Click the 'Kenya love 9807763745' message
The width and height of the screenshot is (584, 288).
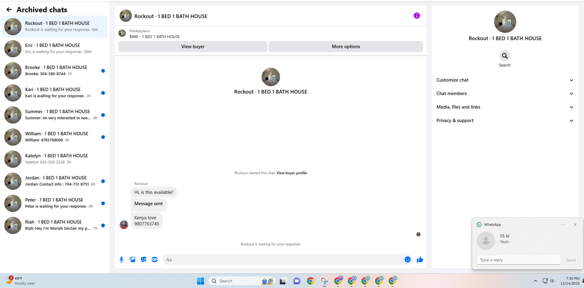tap(147, 221)
